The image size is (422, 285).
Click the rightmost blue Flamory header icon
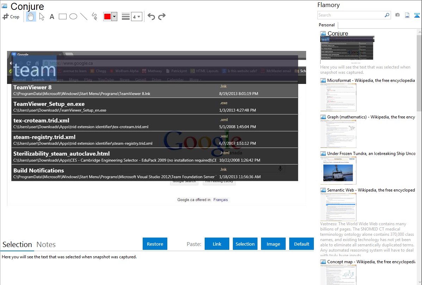(x=417, y=15)
